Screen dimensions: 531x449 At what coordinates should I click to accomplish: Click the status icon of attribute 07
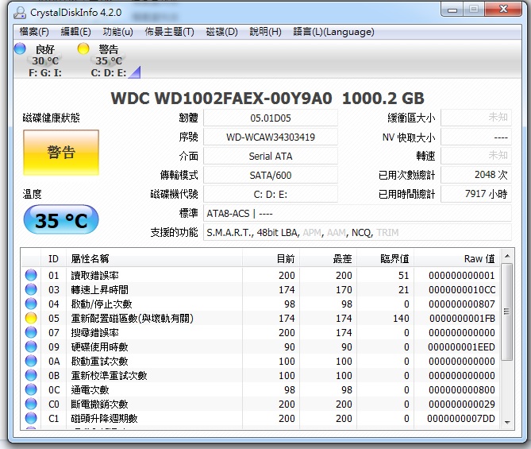coord(31,332)
